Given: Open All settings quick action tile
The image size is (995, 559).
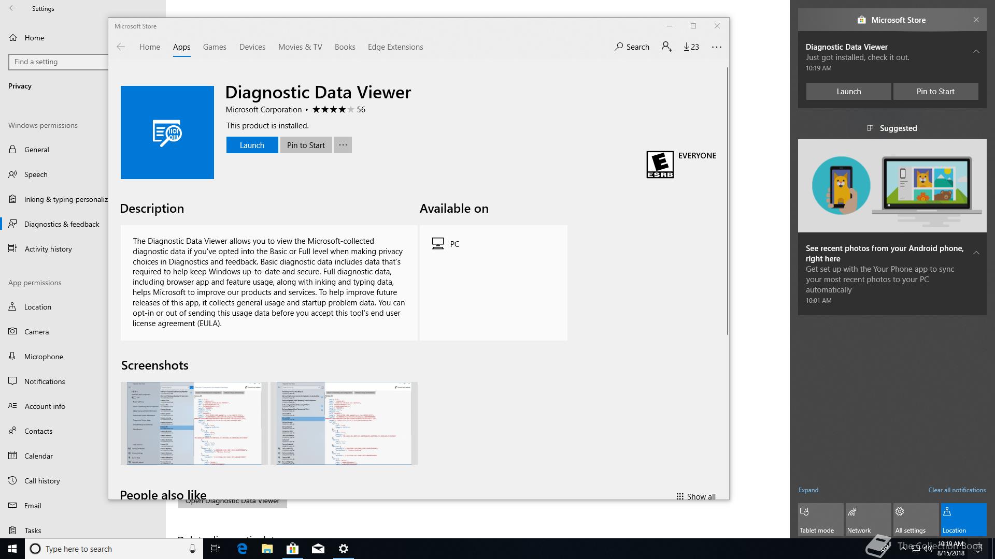Looking at the screenshot, I should (x=916, y=520).
